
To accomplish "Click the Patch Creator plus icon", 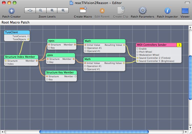I will pos(12,11).
